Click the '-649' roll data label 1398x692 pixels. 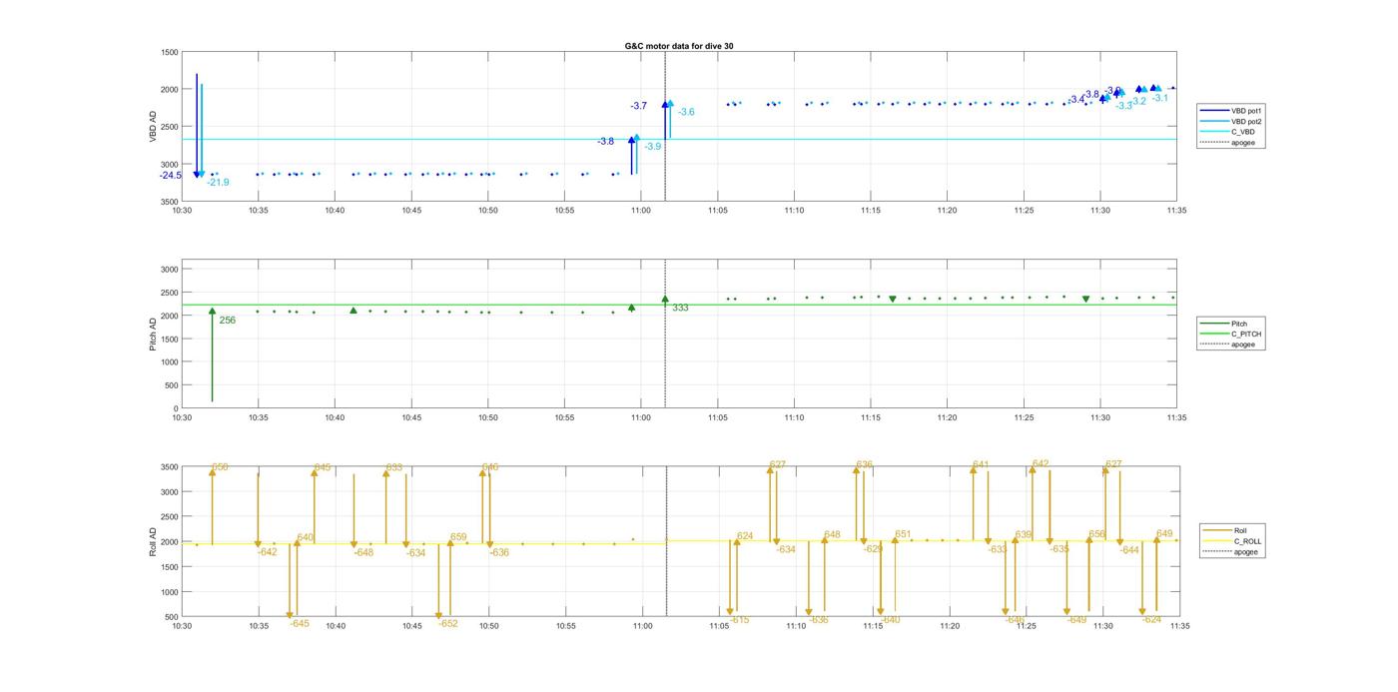1075,620
